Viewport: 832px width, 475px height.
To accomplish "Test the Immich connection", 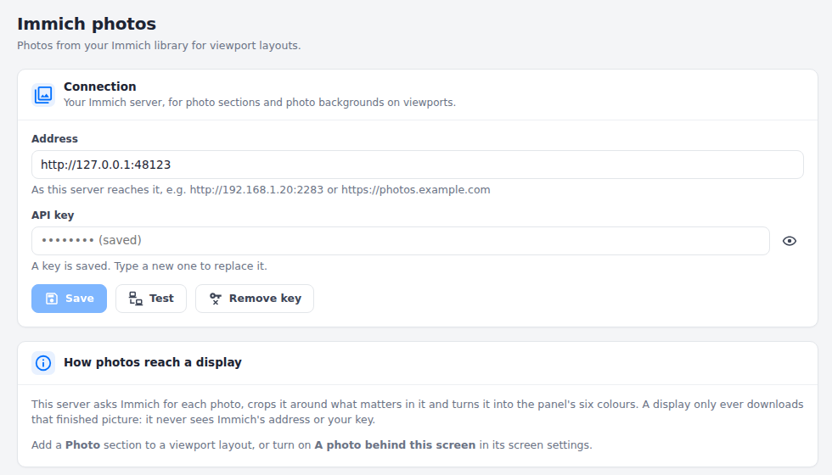I will coord(151,299).
